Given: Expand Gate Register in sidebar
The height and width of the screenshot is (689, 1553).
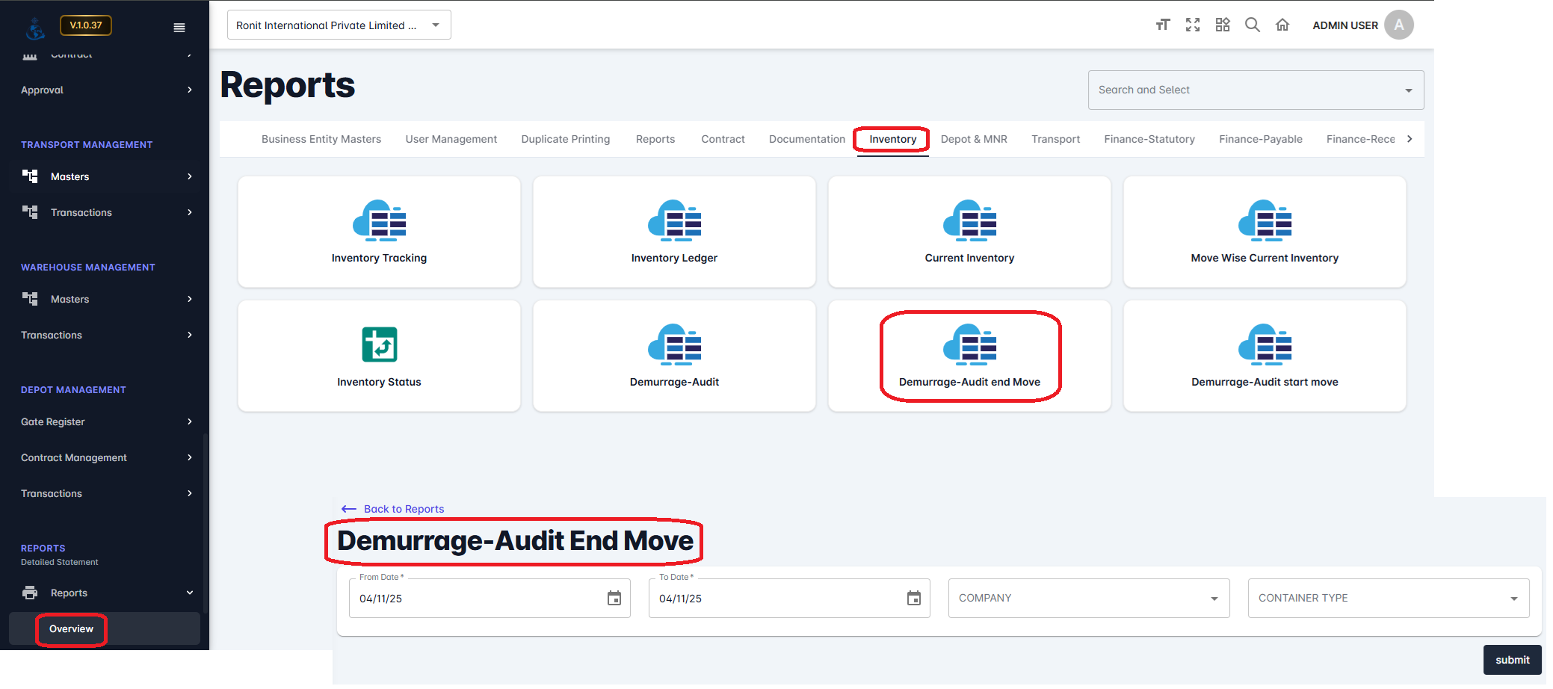Looking at the screenshot, I should pyautogui.click(x=105, y=421).
